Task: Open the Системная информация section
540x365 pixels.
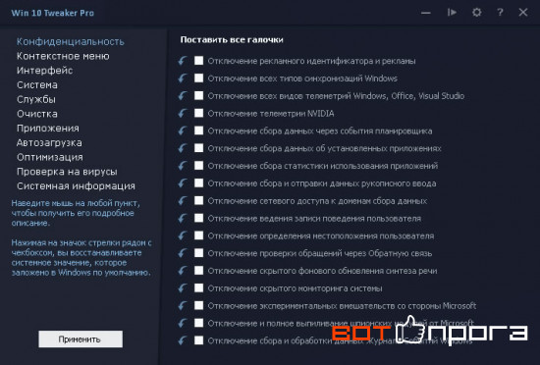Action: (77, 186)
